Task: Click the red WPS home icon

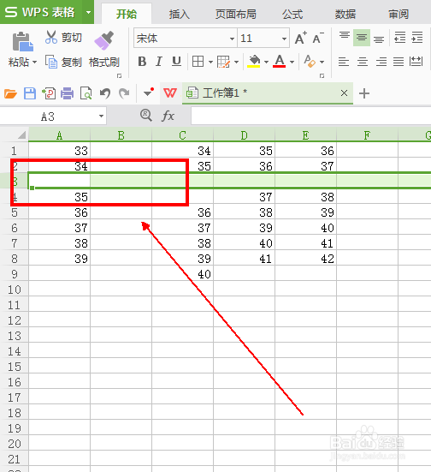Action: click(170, 93)
